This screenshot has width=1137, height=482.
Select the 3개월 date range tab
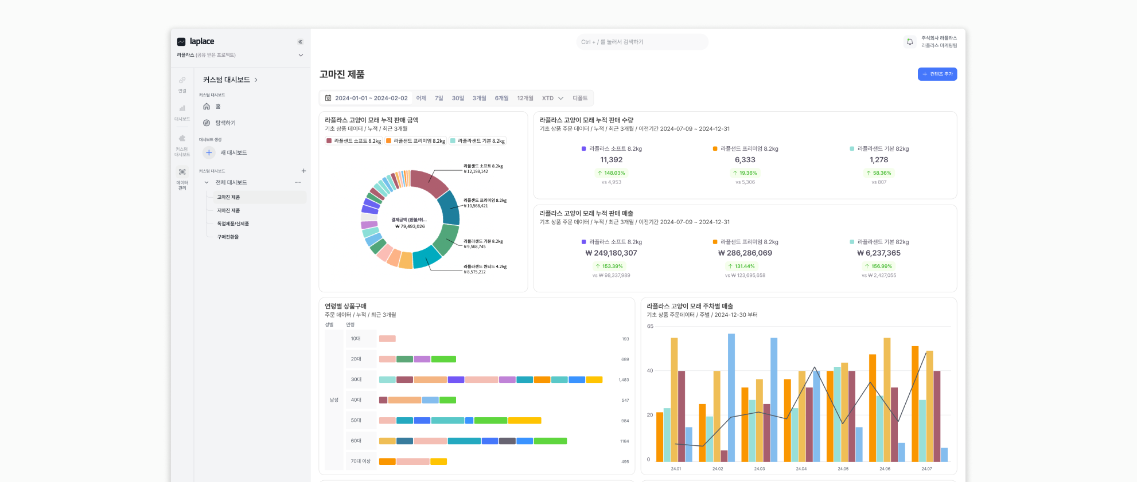479,98
